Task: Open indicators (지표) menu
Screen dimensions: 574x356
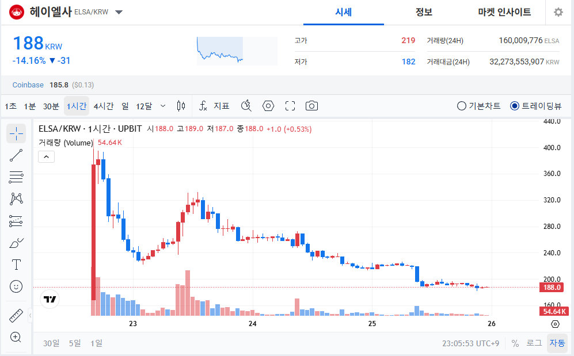Action: click(214, 106)
